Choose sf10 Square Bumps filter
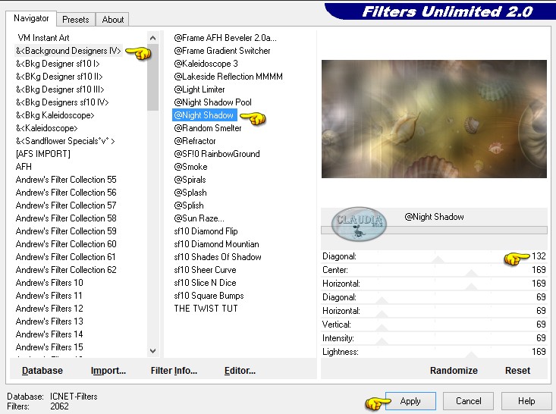556x414 pixels. pos(209,295)
